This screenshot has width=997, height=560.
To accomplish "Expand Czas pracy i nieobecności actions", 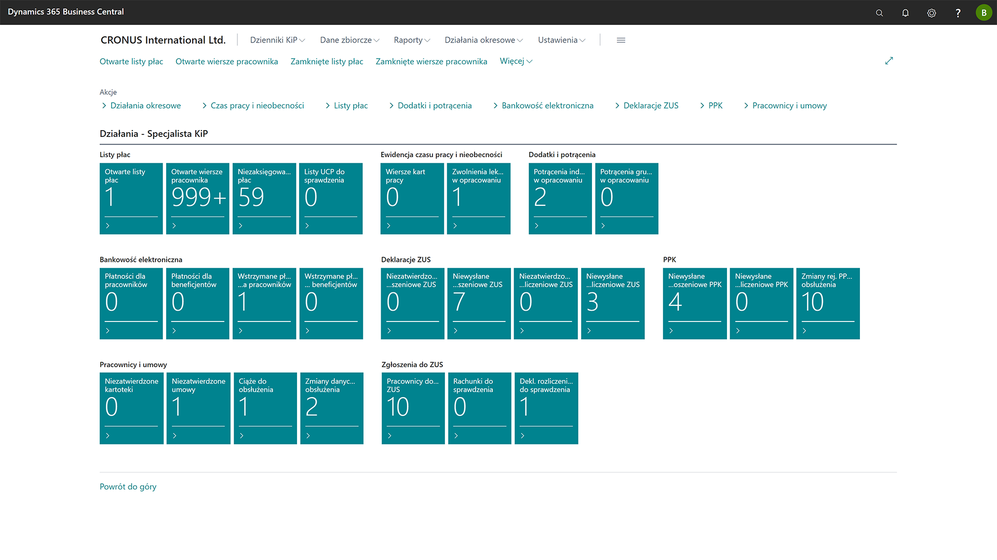I will 253,105.
